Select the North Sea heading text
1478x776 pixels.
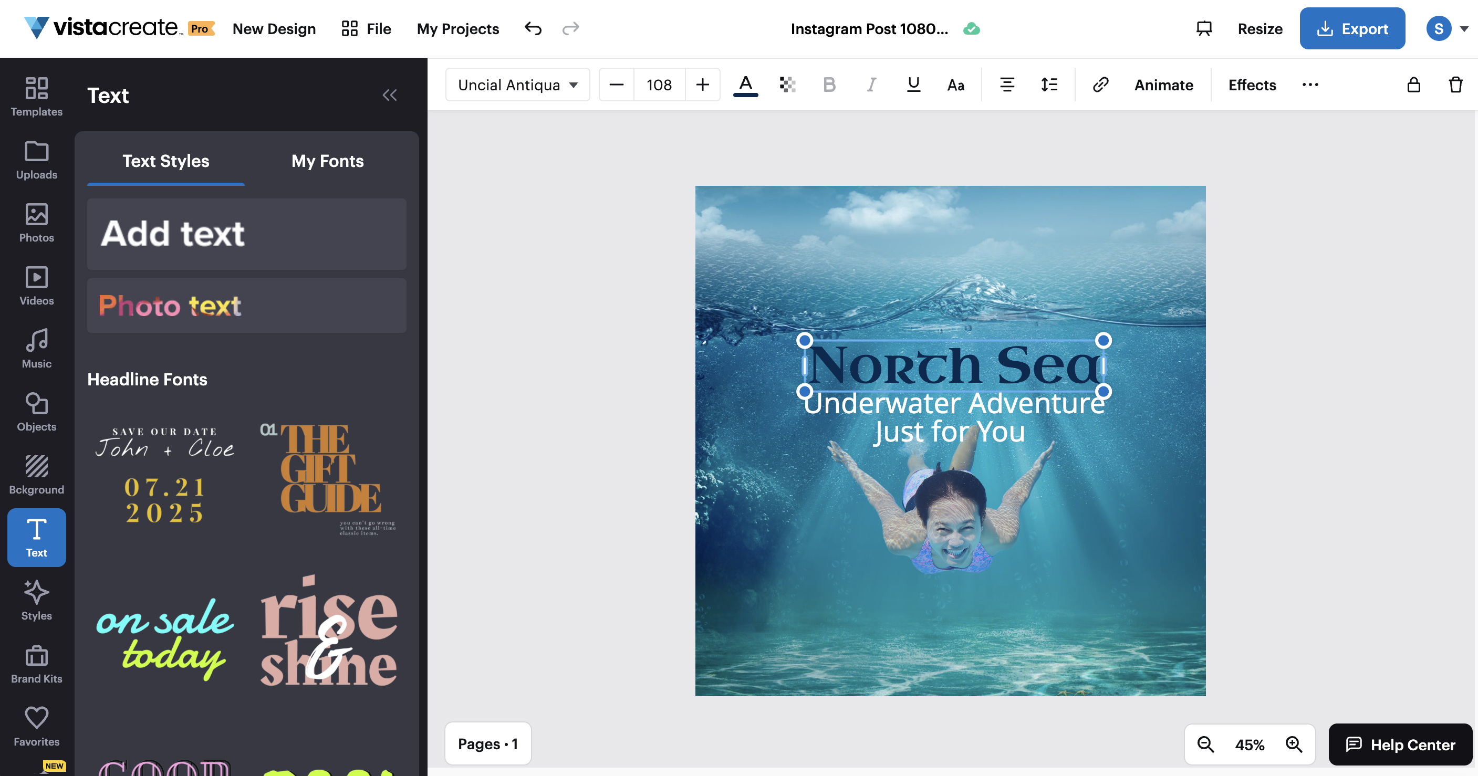[954, 365]
